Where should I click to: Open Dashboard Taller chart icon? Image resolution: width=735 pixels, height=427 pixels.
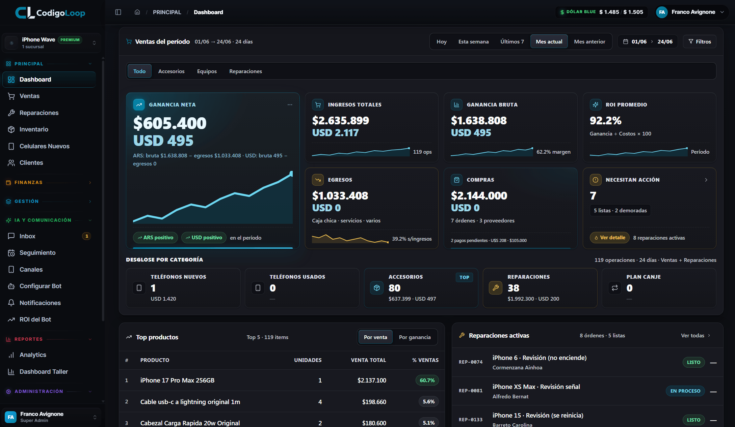11,372
